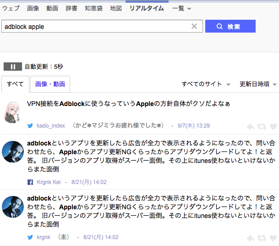Retweet the kado_index tweet
The height and width of the screenshot is (246, 279).
click(x=262, y=127)
